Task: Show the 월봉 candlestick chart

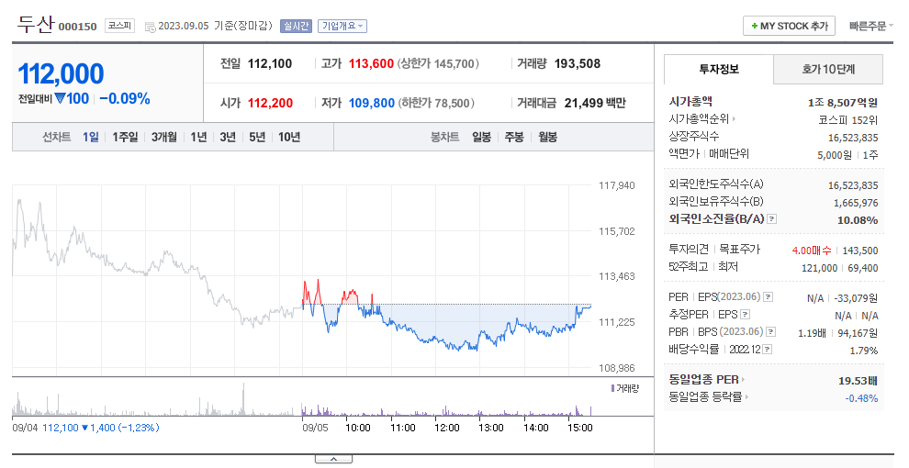Action: 547,138
